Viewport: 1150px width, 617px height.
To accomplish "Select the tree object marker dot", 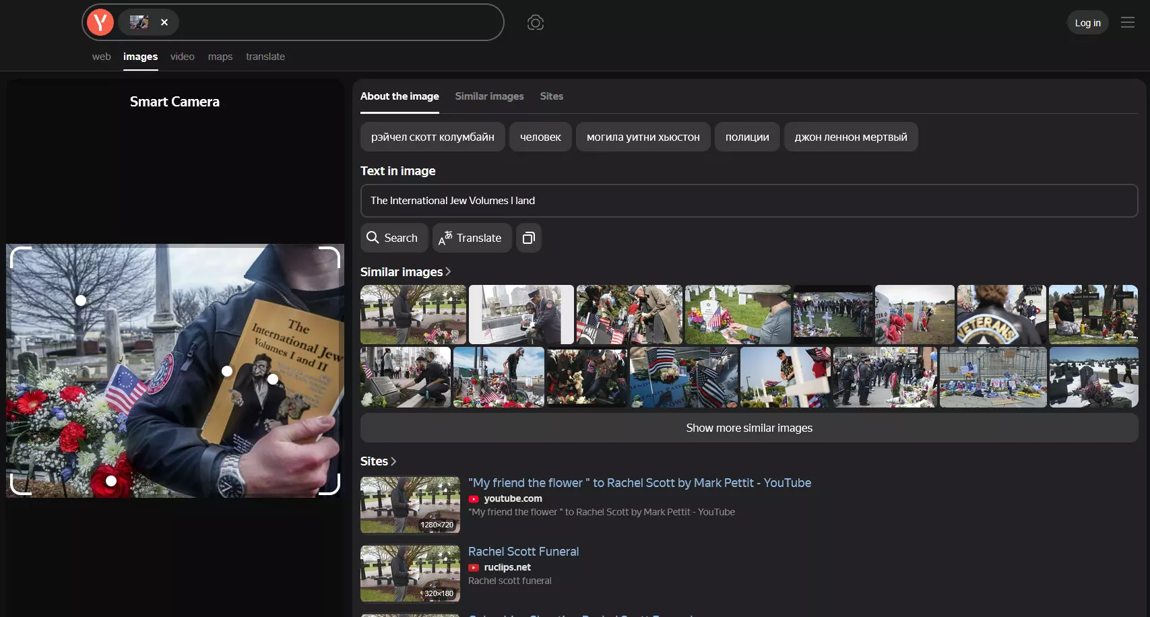I will pos(81,300).
